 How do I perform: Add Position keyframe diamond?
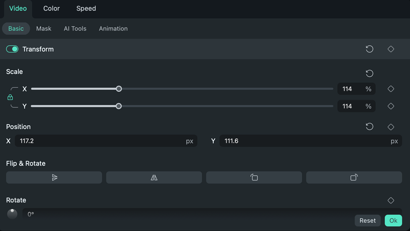391,127
